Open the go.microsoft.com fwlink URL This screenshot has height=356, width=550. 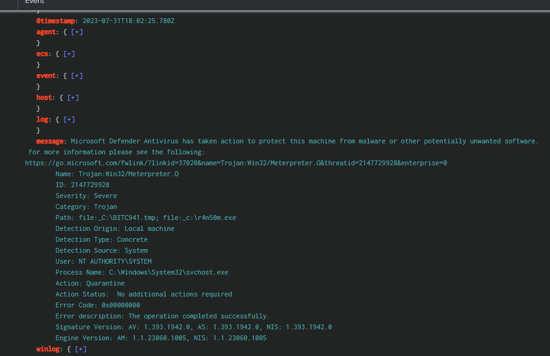236,163
